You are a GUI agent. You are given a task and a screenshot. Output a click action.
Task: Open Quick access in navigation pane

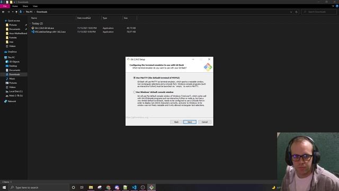pyautogui.click(x=14, y=21)
